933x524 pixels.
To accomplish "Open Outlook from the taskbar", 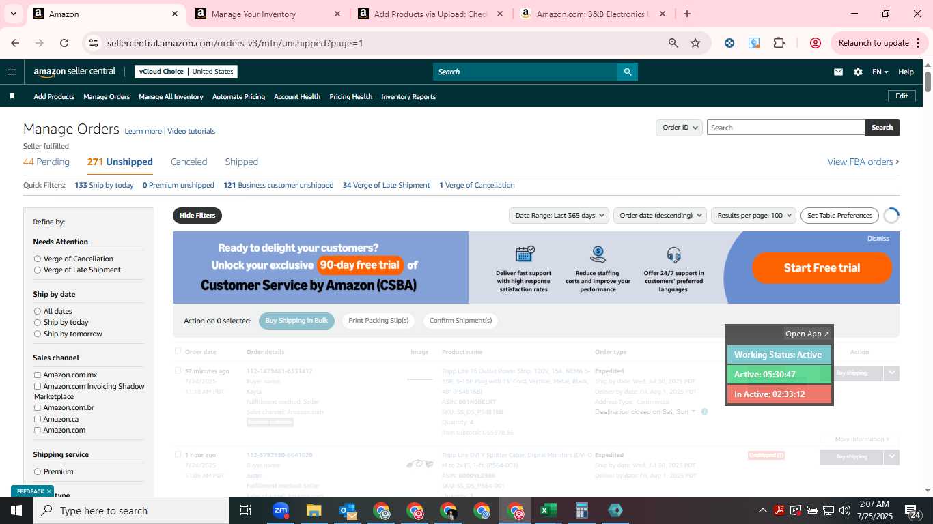I will [348, 510].
